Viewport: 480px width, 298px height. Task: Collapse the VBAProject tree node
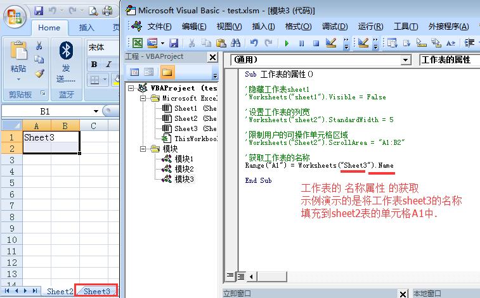pyautogui.click(x=131, y=89)
